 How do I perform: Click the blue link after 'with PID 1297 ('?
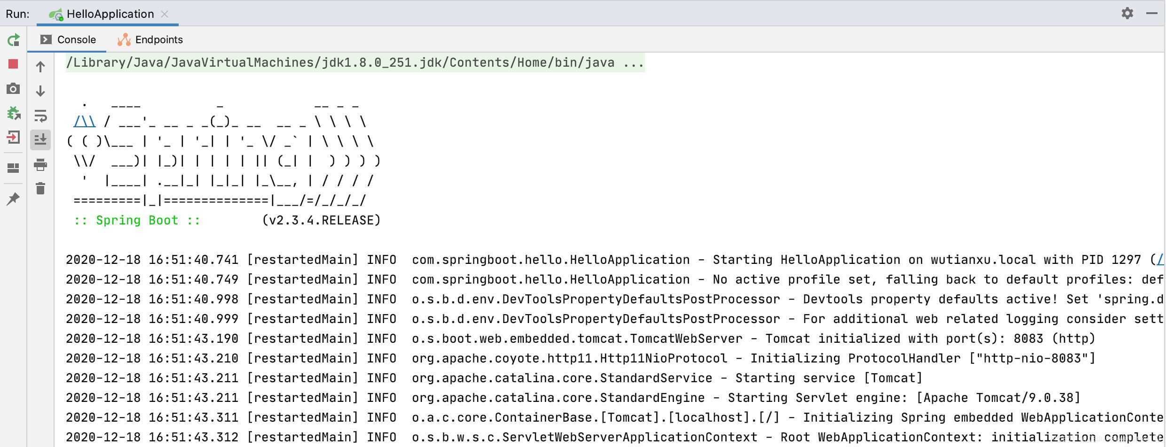pos(1160,260)
